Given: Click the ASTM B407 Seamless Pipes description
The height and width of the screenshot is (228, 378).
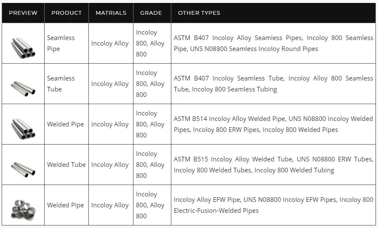Looking at the screenshot, I should click(x=273, y=43).
